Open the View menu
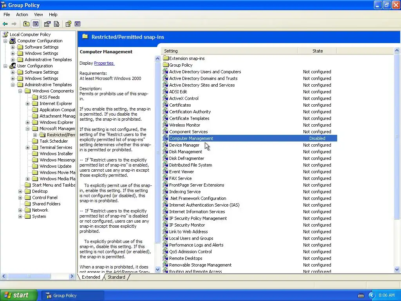 point(38,15)
